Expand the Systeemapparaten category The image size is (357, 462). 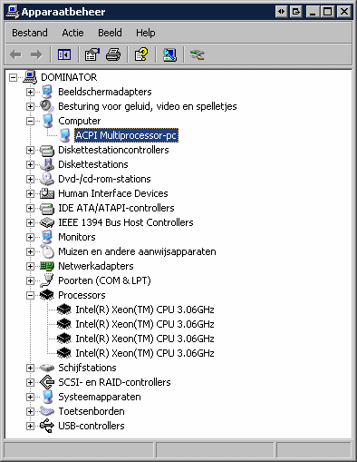tap(30, 397)
